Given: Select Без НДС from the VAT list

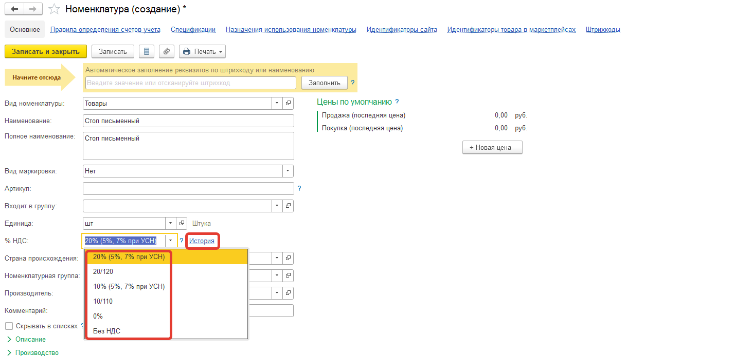Looking at the screenshot, I should click(106, 331).
